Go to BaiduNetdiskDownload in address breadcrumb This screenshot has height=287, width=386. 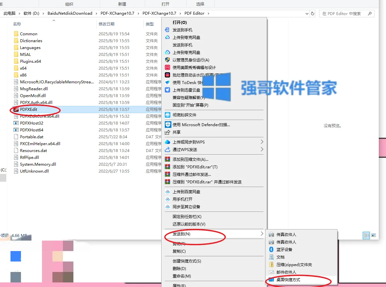[70, 13]
